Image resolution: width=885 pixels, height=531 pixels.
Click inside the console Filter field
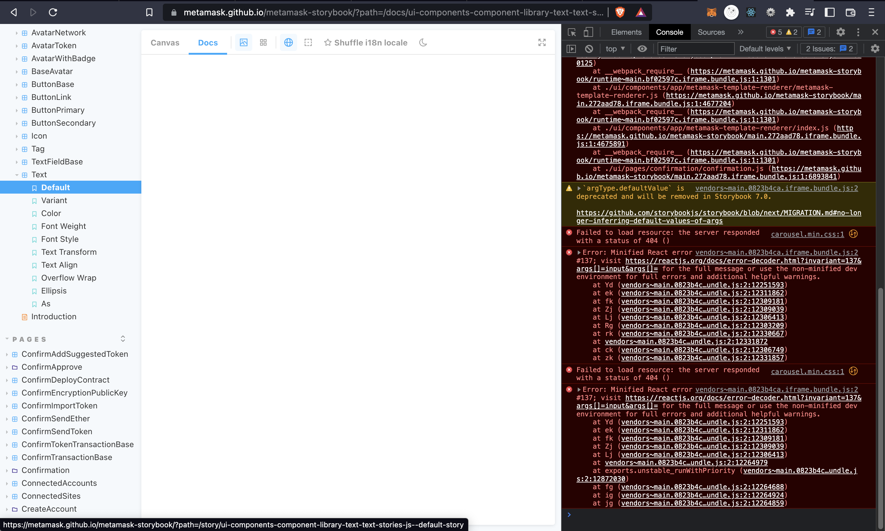(695, 49)
